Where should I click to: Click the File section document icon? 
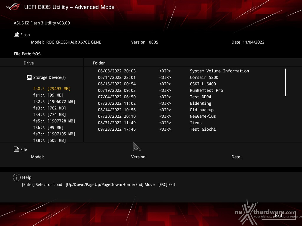tap(17, 149)
